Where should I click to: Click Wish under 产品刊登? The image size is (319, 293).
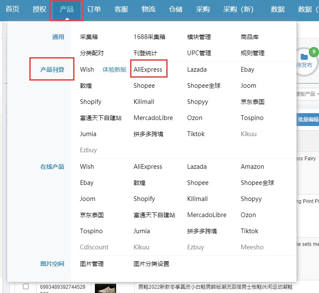pos(87,70)
